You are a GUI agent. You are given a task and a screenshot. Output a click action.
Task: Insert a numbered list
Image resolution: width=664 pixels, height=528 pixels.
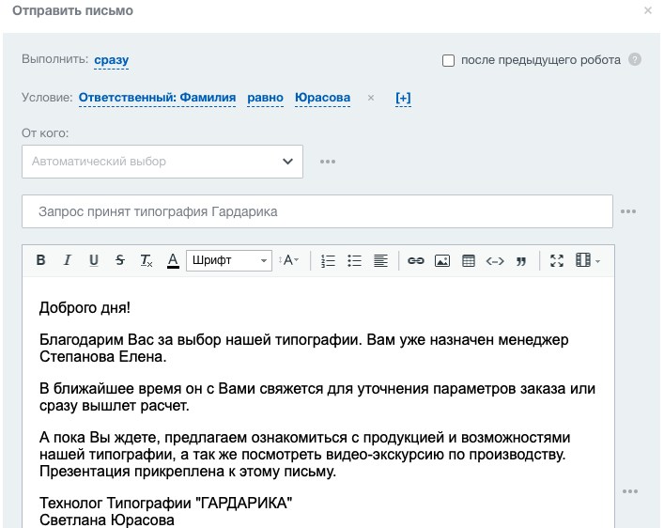point(328,260)
